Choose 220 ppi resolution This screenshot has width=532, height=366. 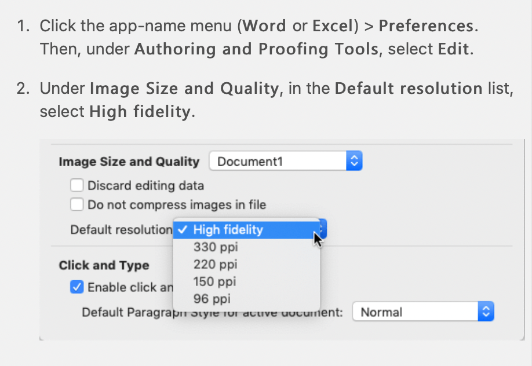tap(247, 264)
